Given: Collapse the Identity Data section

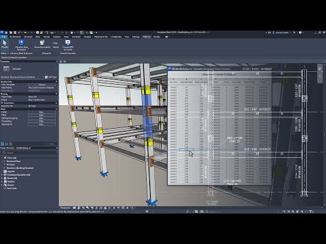Looking at the screenshot, I should 56,81.
